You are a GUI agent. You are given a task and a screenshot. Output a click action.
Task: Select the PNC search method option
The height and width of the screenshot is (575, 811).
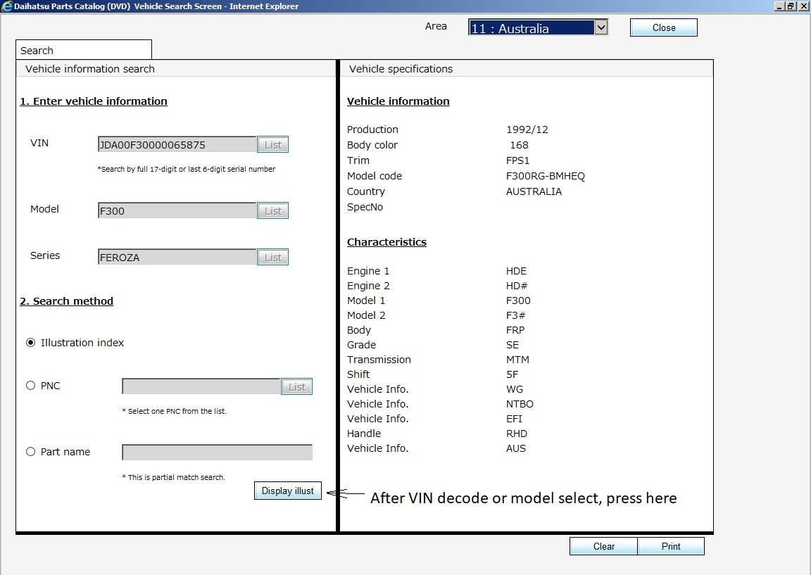[x=30, y=386]
